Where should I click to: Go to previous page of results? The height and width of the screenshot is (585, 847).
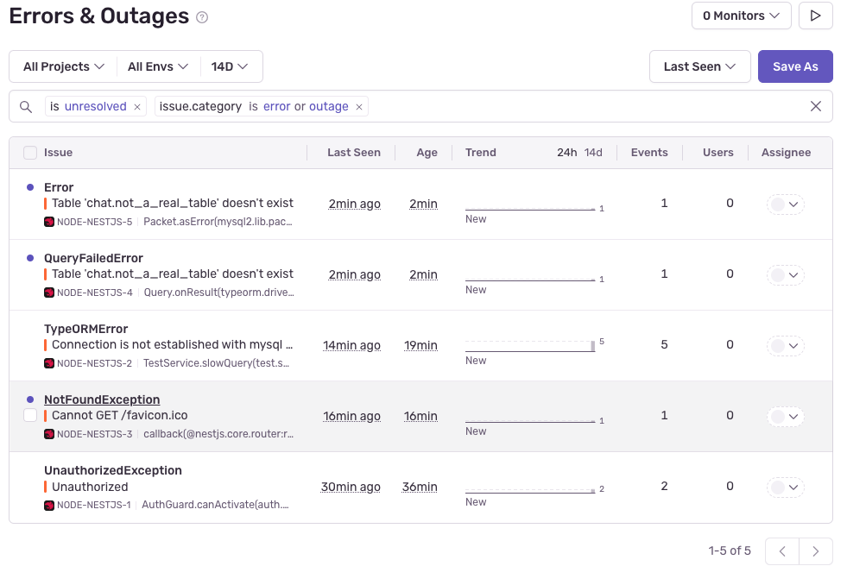782,551
